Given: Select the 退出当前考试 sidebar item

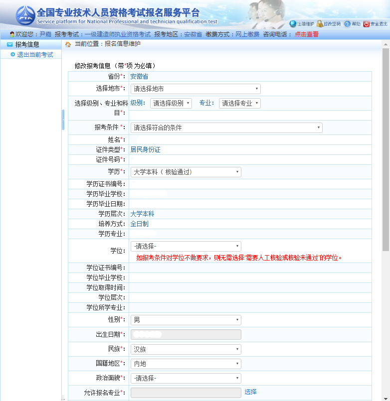Looking at the screenshot, I should click(35, 54).
